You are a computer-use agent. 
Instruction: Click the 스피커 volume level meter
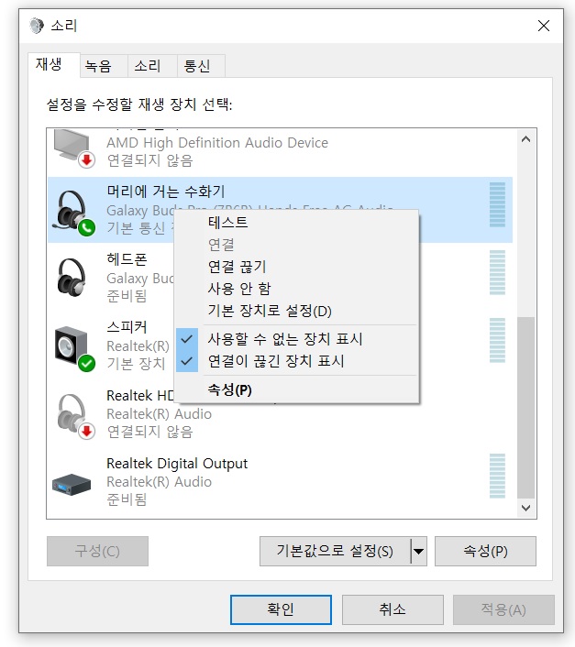click(x=497, y=340)
